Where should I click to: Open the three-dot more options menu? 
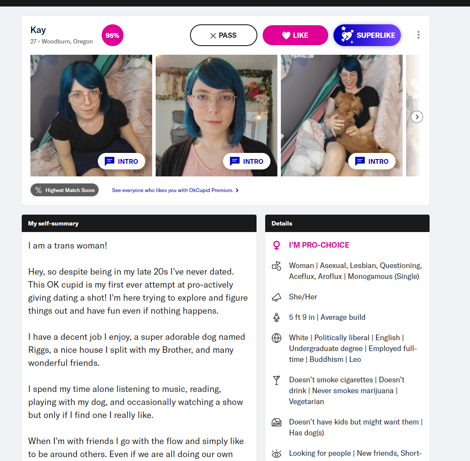point(418,35)
